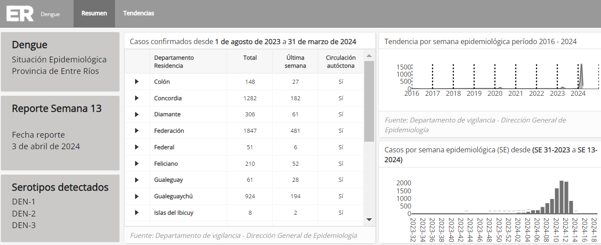Expand the Federación department row
The width and height of the screenshot is (601, 245).
point(137,131)
